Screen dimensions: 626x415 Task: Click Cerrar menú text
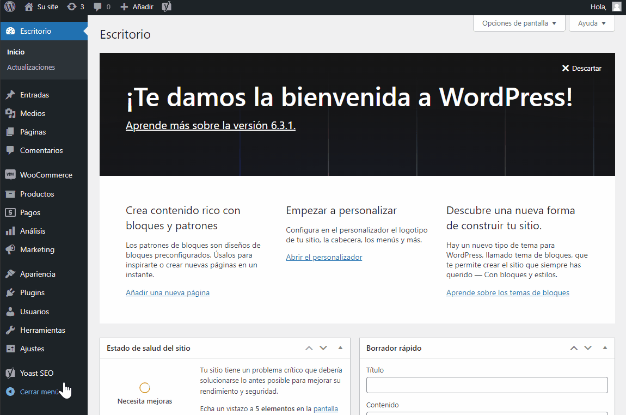pos(40,392)
